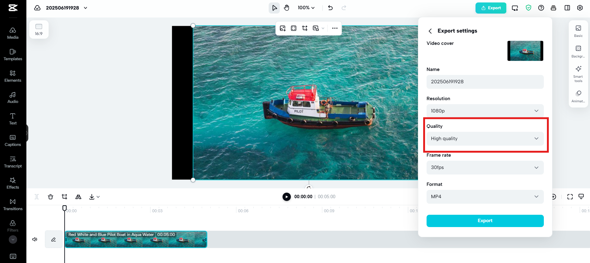This screenshot has width=590, height=263.
Task: Open the Media panel
Action: 13,33
